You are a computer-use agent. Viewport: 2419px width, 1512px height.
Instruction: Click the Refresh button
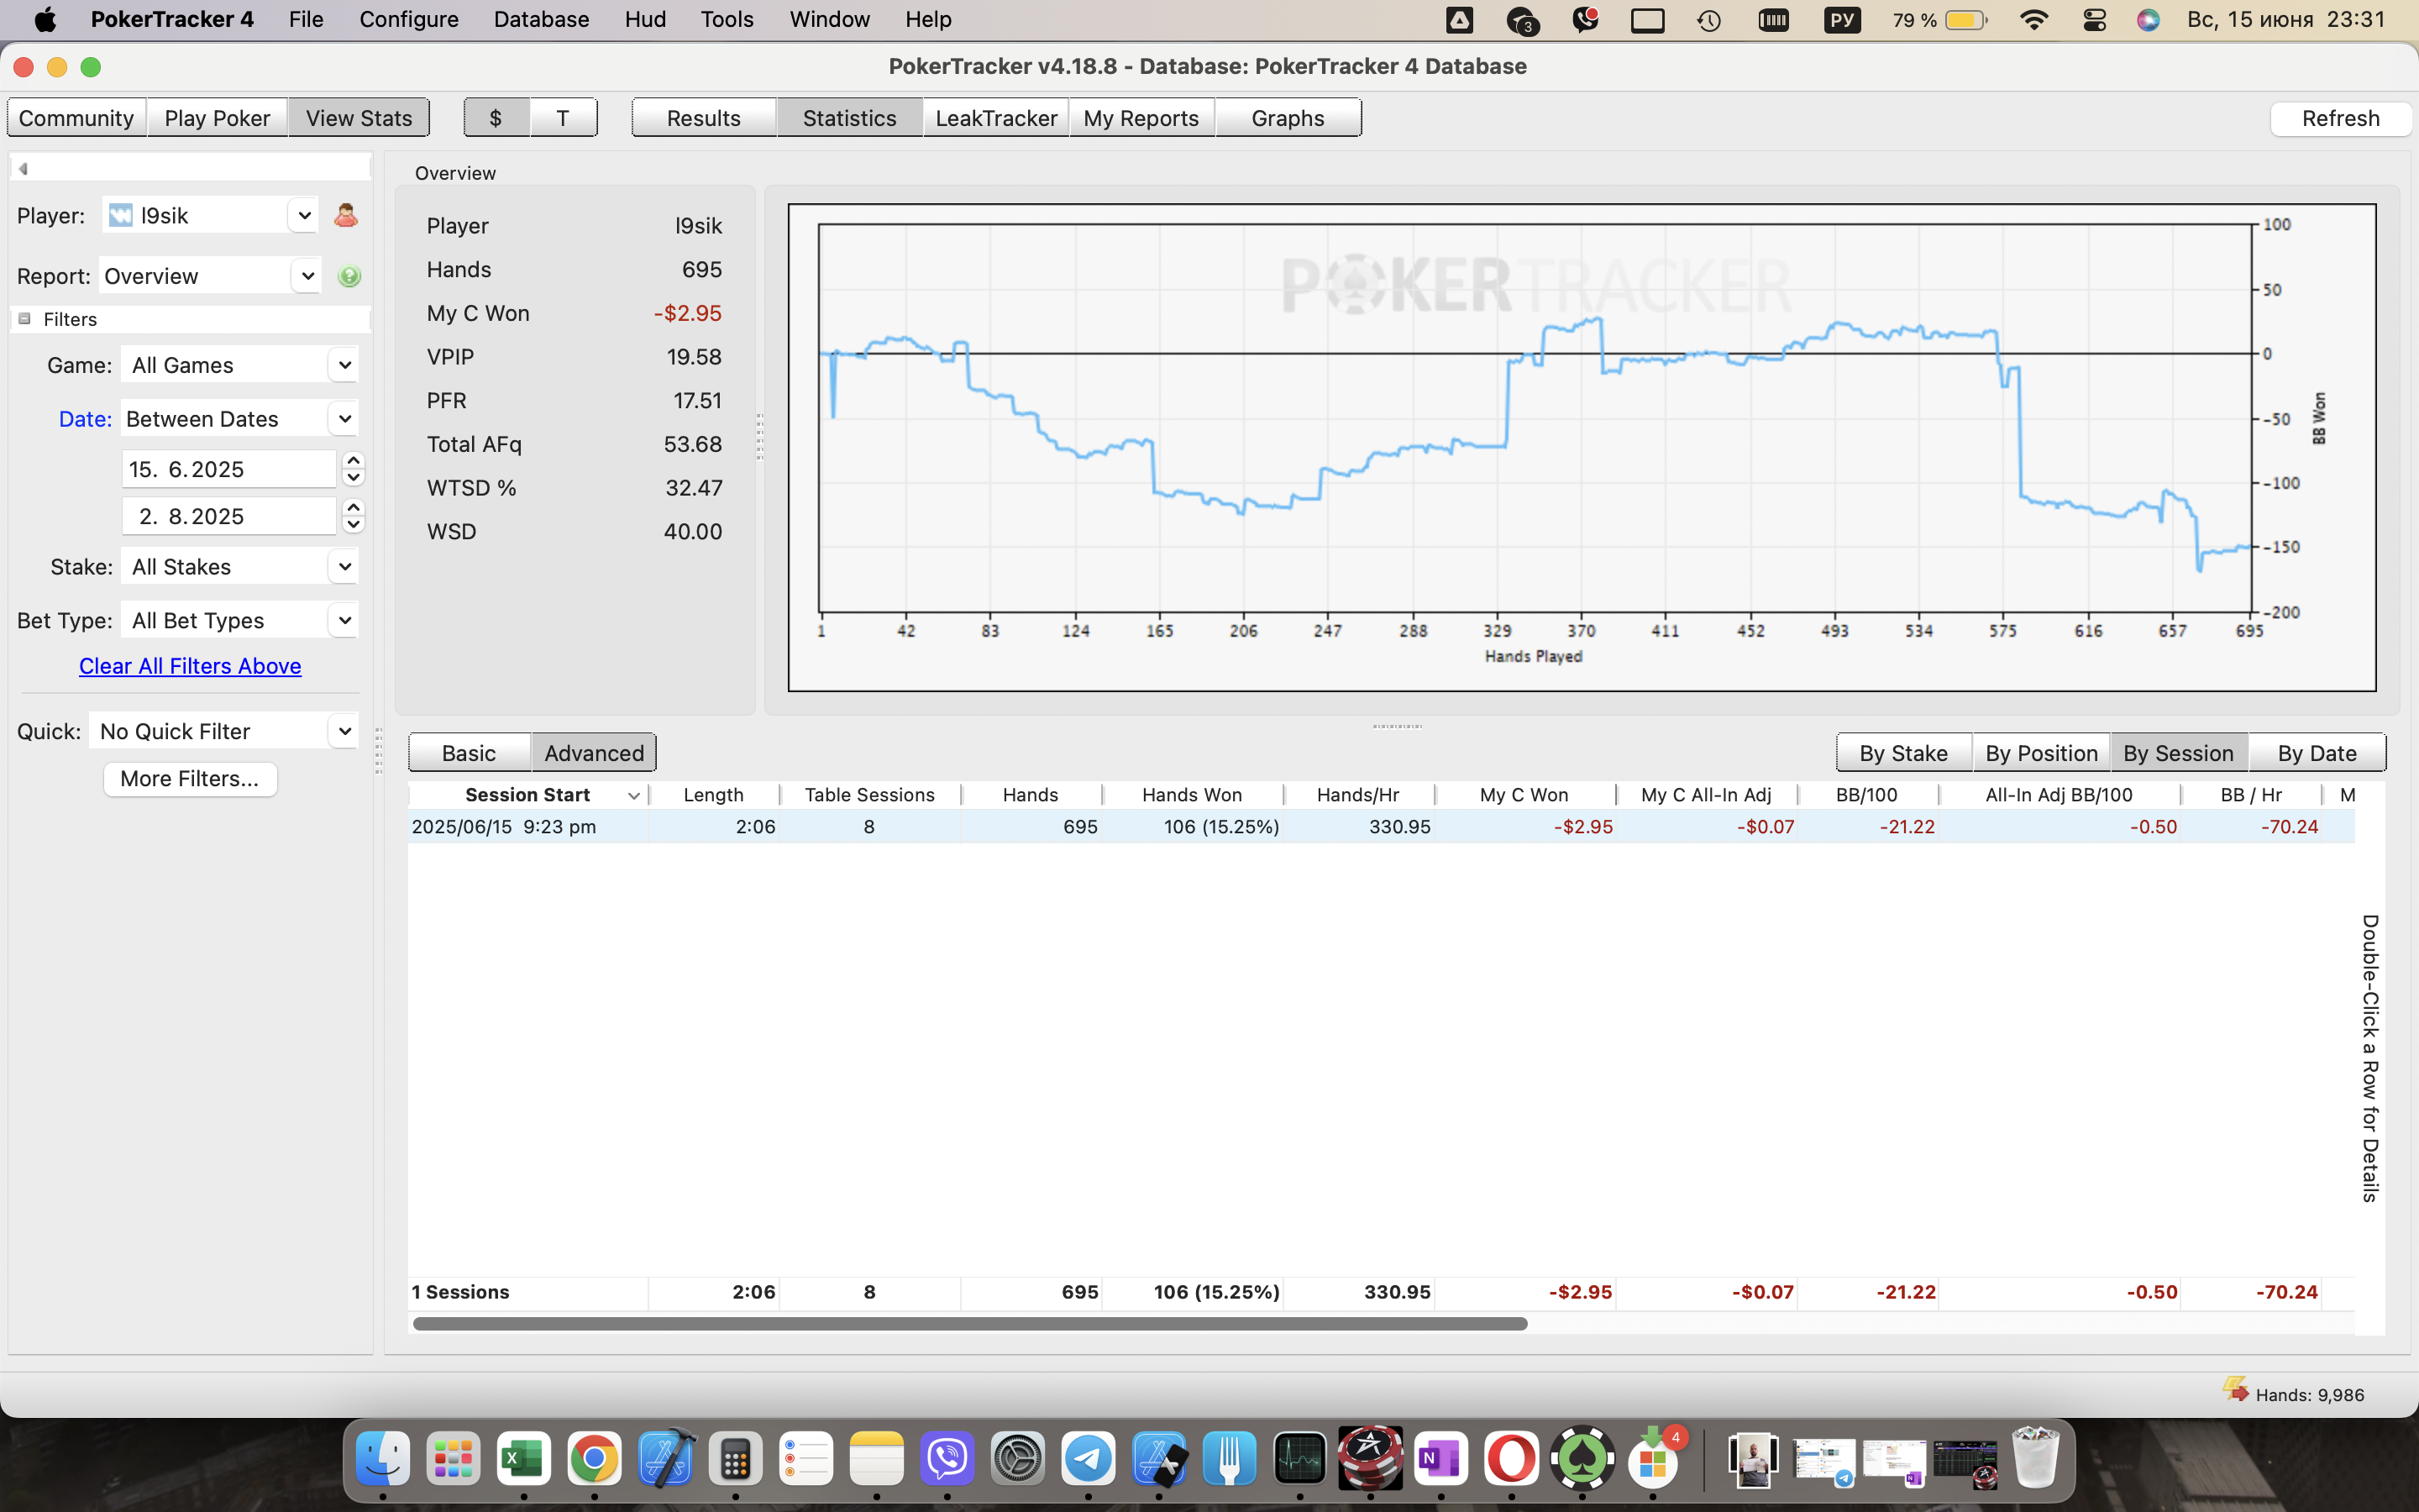[x=2340, y=118]
